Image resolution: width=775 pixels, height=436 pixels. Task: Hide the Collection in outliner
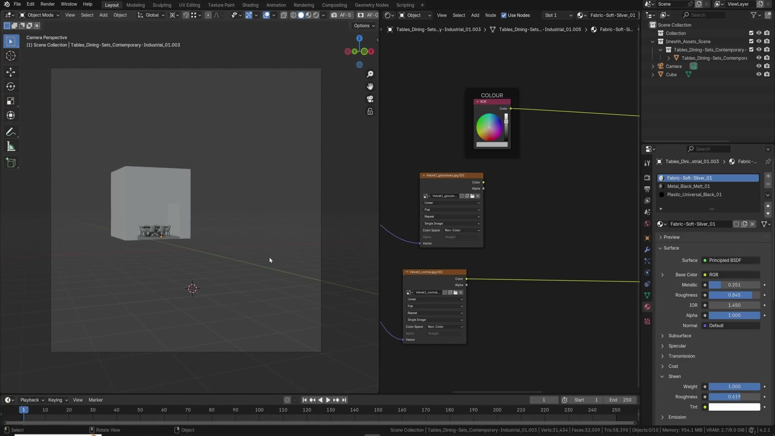coord(759,33)
